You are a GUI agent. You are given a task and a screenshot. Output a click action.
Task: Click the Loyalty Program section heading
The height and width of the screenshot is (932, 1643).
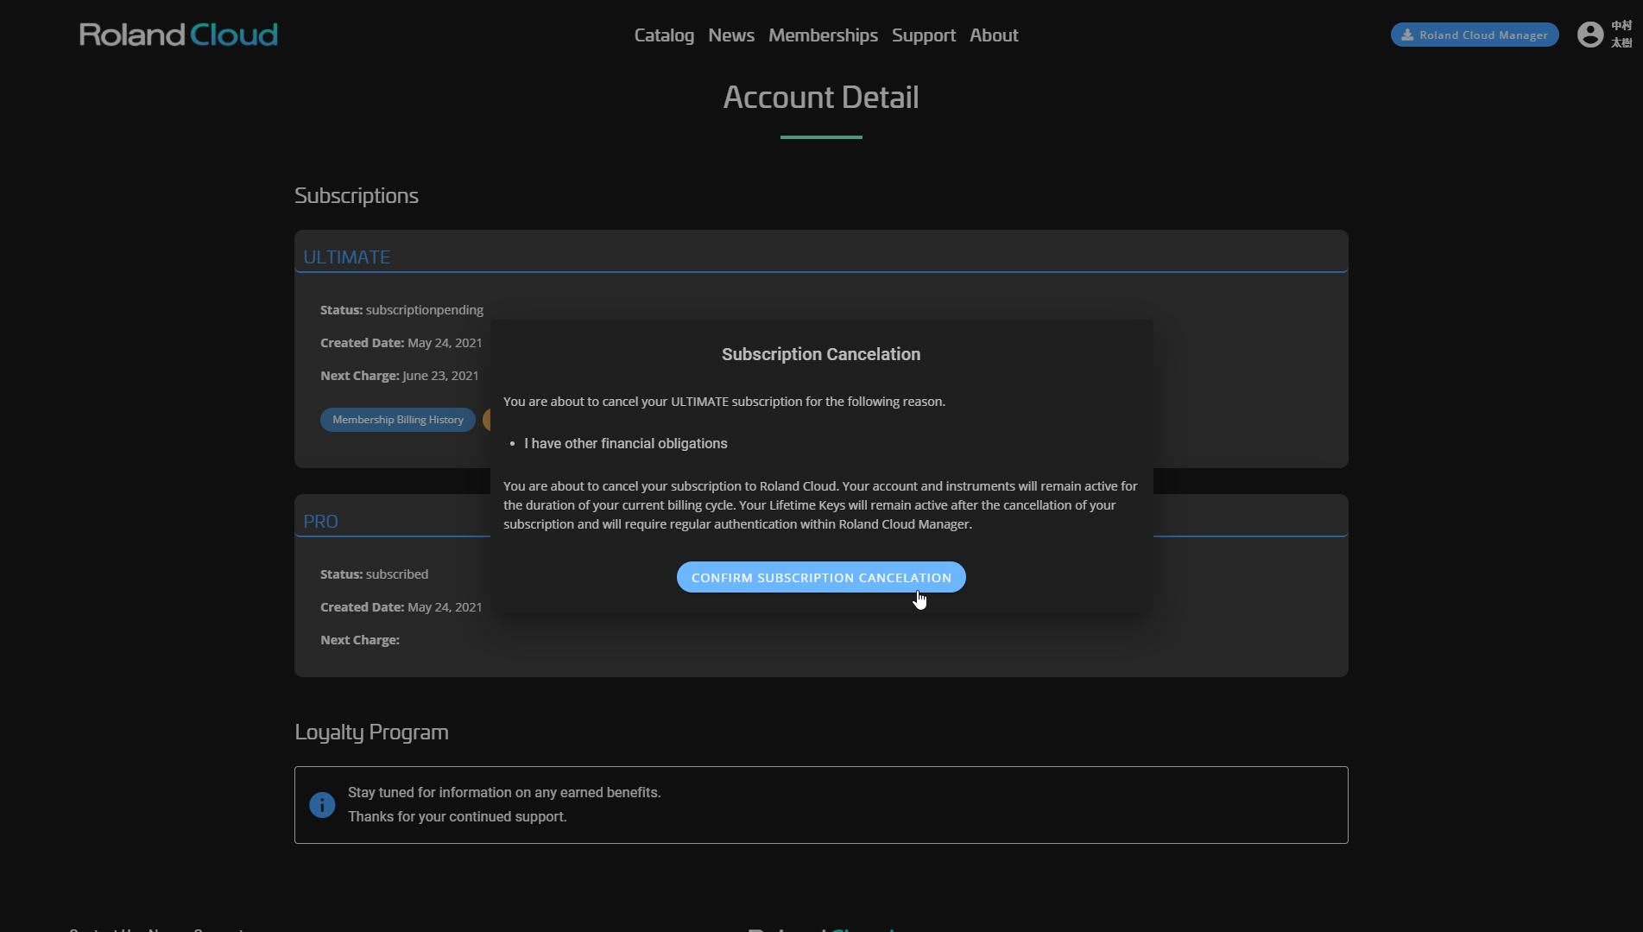371,732
